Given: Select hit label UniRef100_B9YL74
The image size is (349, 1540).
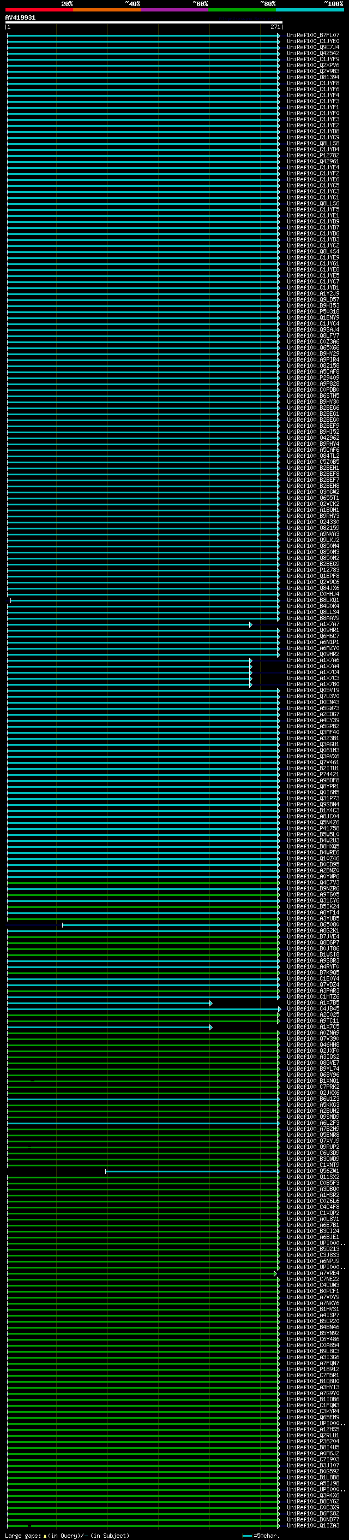Looking at the screenshot, I should 313,1069.
